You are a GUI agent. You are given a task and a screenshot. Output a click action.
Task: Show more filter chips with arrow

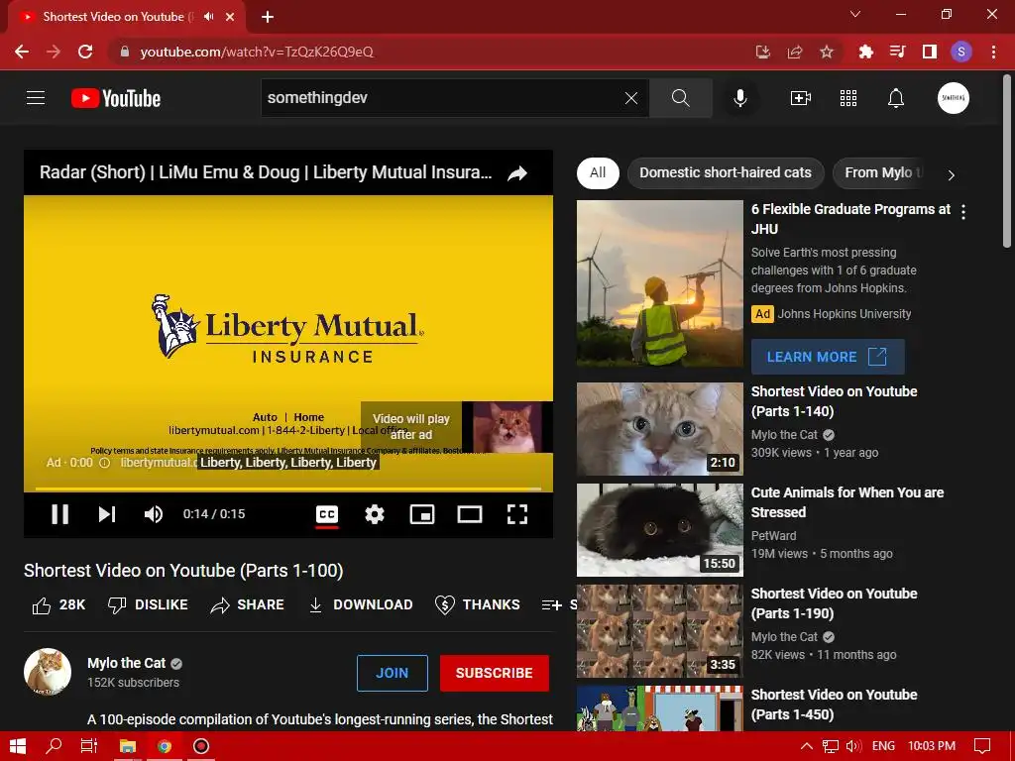tap(951, 175)
